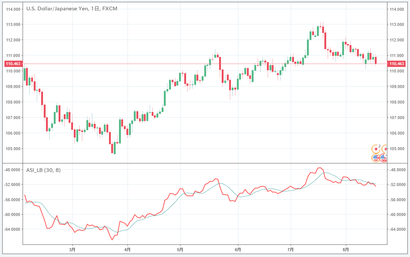
Task: Click the U.S. Dollar/Japanese Yen chart title
Action: [72, 9]
